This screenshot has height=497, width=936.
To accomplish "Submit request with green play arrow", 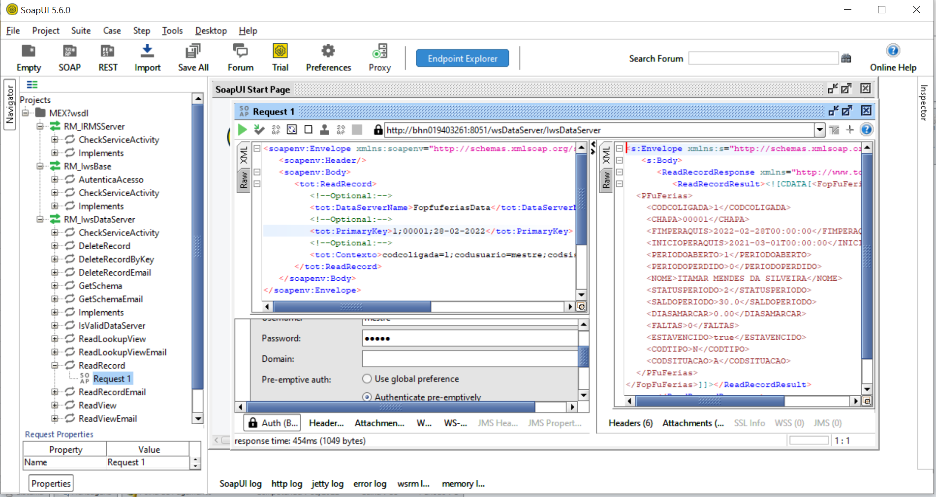I will pos(242,130).
